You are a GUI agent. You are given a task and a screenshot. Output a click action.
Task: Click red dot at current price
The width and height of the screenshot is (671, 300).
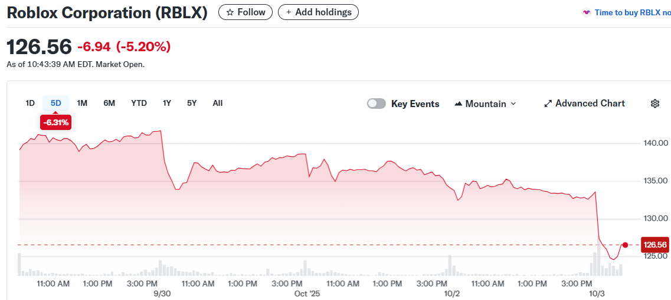(626, 245)
